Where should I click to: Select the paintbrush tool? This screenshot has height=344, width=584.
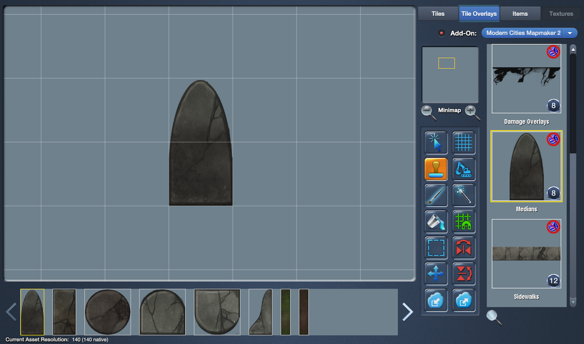click(x=436, y=195)
